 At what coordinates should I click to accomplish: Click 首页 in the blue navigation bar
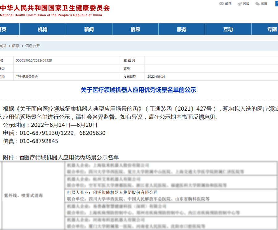coord(3,29)
